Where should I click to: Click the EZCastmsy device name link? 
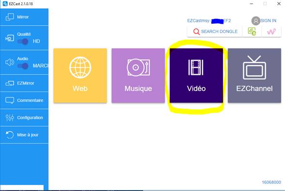click(209, 21)
